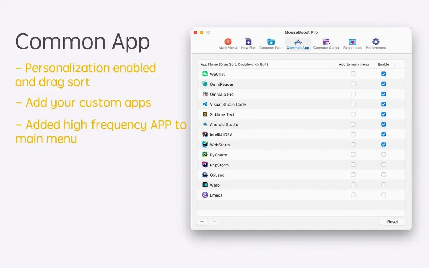
Task: Click the PyCharm app icon
Action: click(x=205, y=155)
